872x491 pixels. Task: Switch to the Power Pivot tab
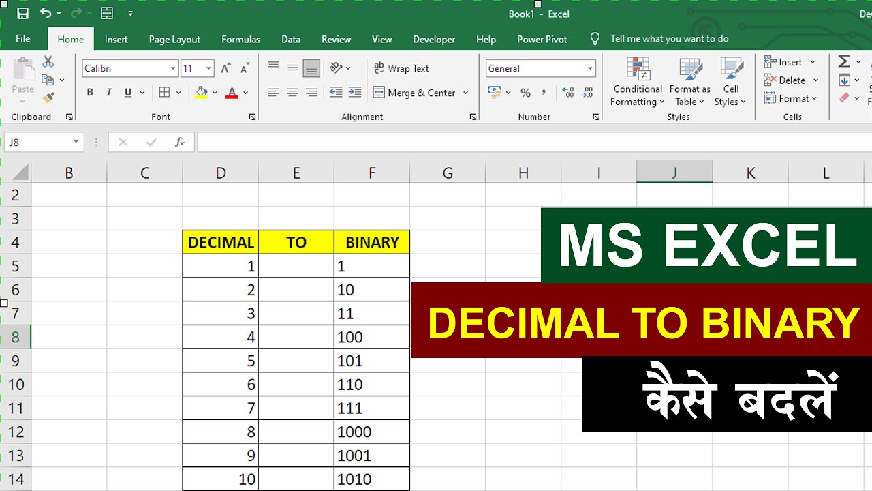point(542,39)
